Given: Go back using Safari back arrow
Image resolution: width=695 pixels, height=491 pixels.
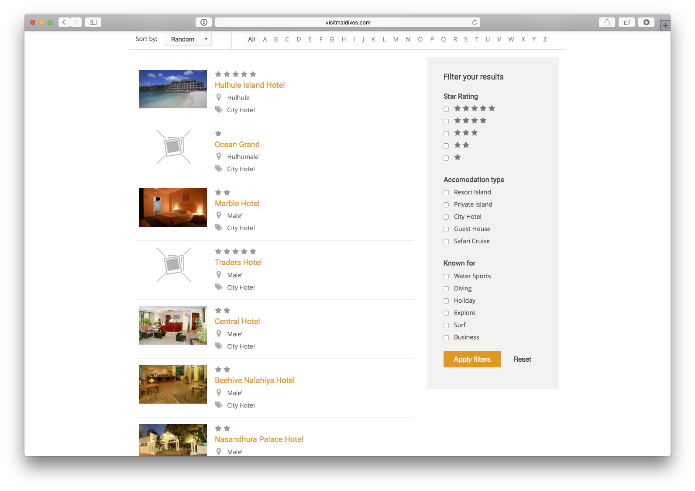Looking at the screenshot, I should [64, 22].
